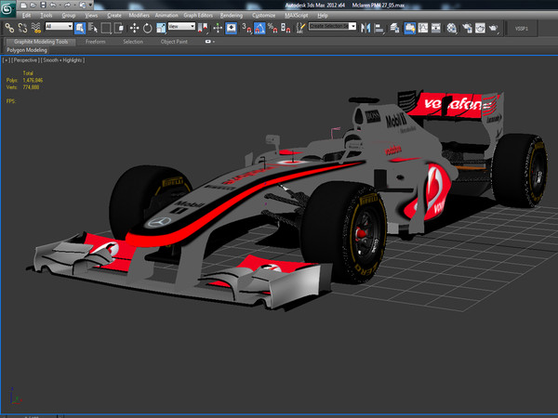
Task: Switch to the Freeform ribbon tab
Action: tap(96, 42)
